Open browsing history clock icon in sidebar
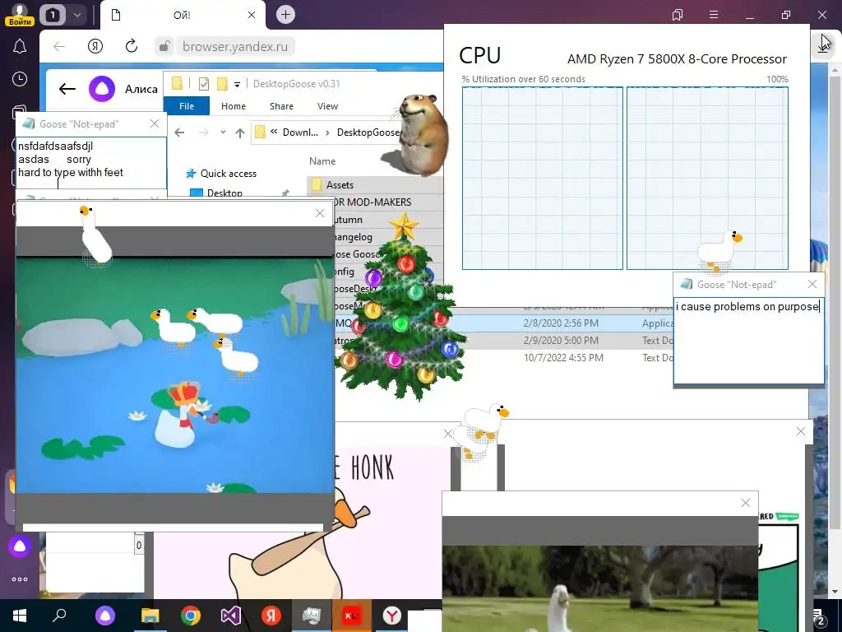Screen dimensions: 842x632 coord(20,80)
